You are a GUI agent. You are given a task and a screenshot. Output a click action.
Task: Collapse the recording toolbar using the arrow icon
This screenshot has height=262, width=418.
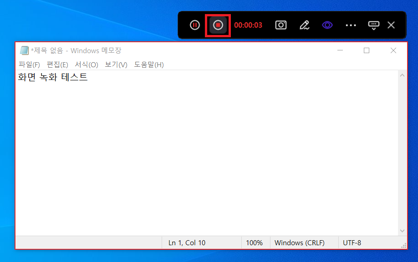coord(373,25)
